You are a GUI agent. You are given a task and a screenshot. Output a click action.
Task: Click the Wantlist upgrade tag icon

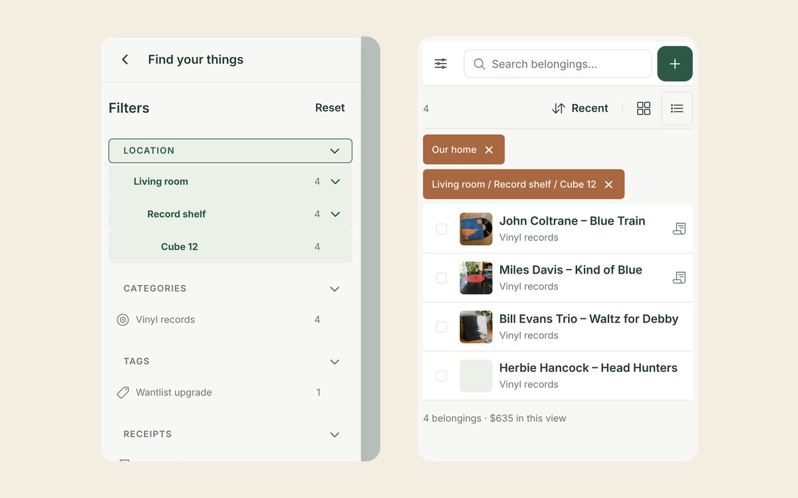(x=123, y=393)
